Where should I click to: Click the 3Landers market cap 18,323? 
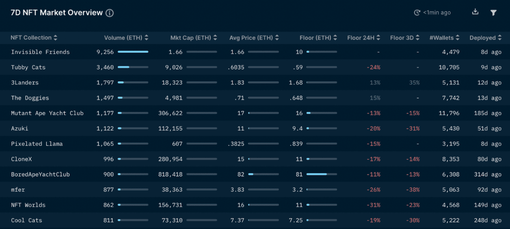(x=172, y=83)
